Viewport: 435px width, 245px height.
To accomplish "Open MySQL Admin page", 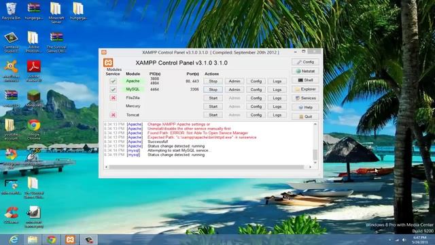I will tap(234, 89).
